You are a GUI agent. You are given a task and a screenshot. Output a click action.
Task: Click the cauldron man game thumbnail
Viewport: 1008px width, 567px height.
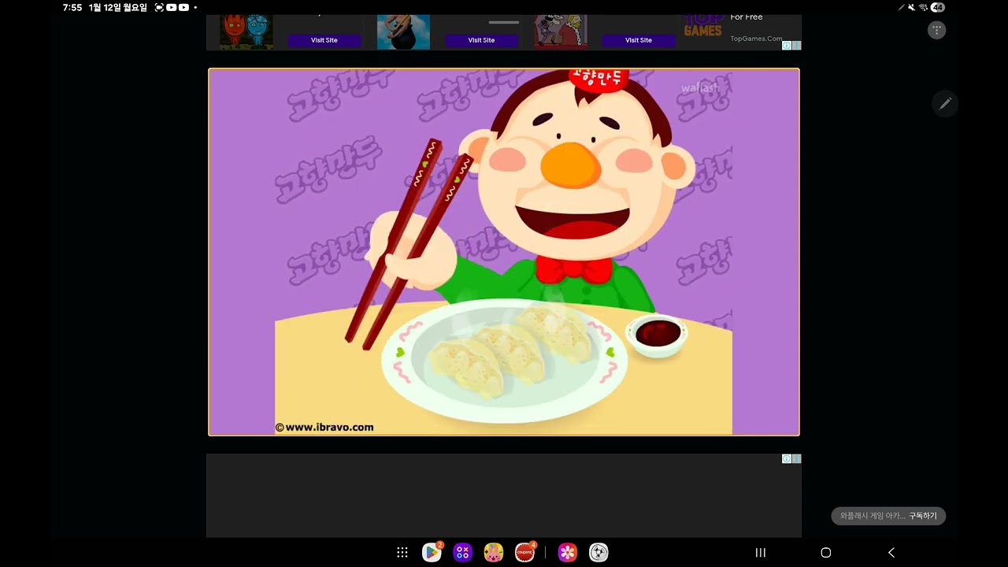coord(403,32)
